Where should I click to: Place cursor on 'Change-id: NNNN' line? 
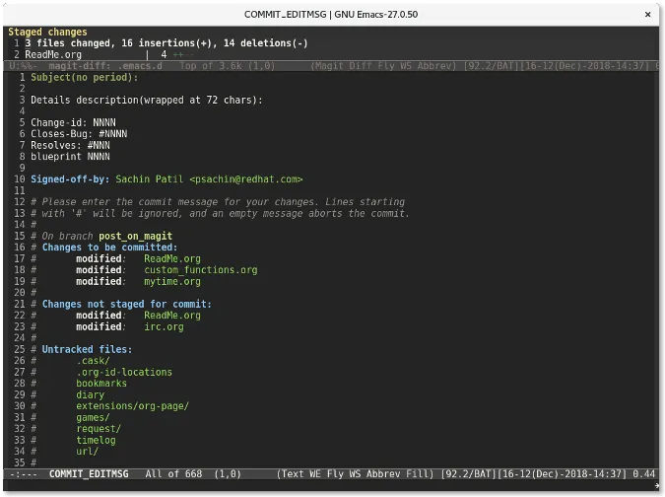72,122
